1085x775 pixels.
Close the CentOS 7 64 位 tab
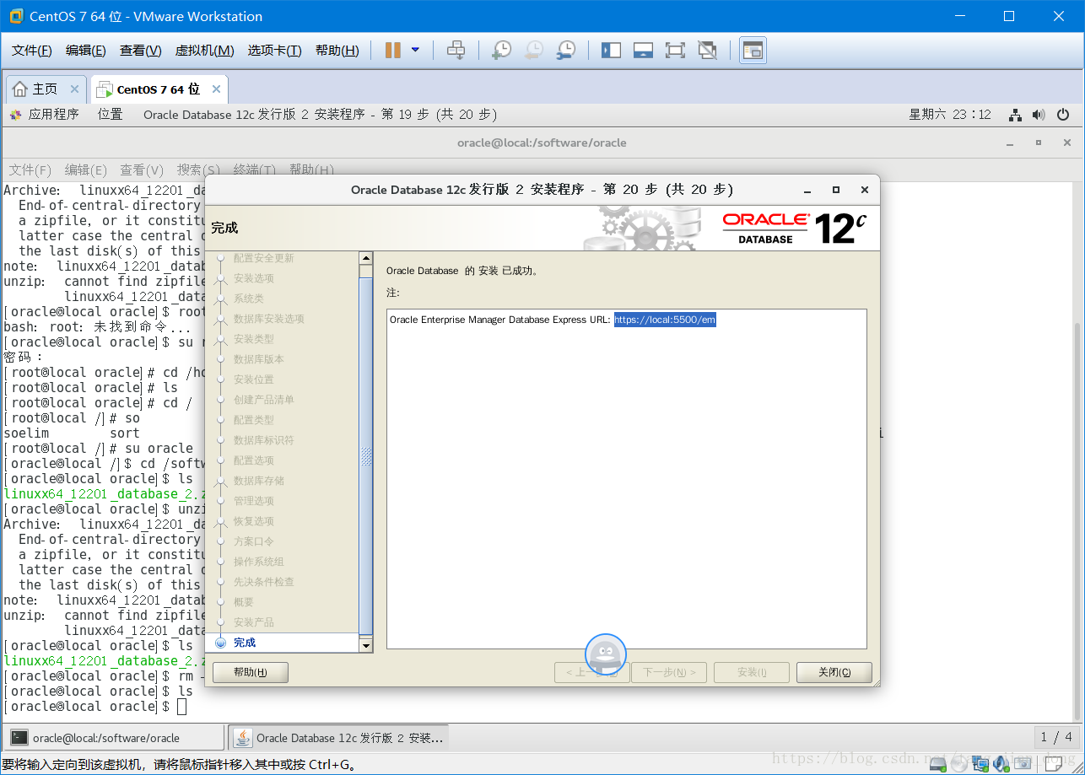pyautogui.click(x=216, y=89)
